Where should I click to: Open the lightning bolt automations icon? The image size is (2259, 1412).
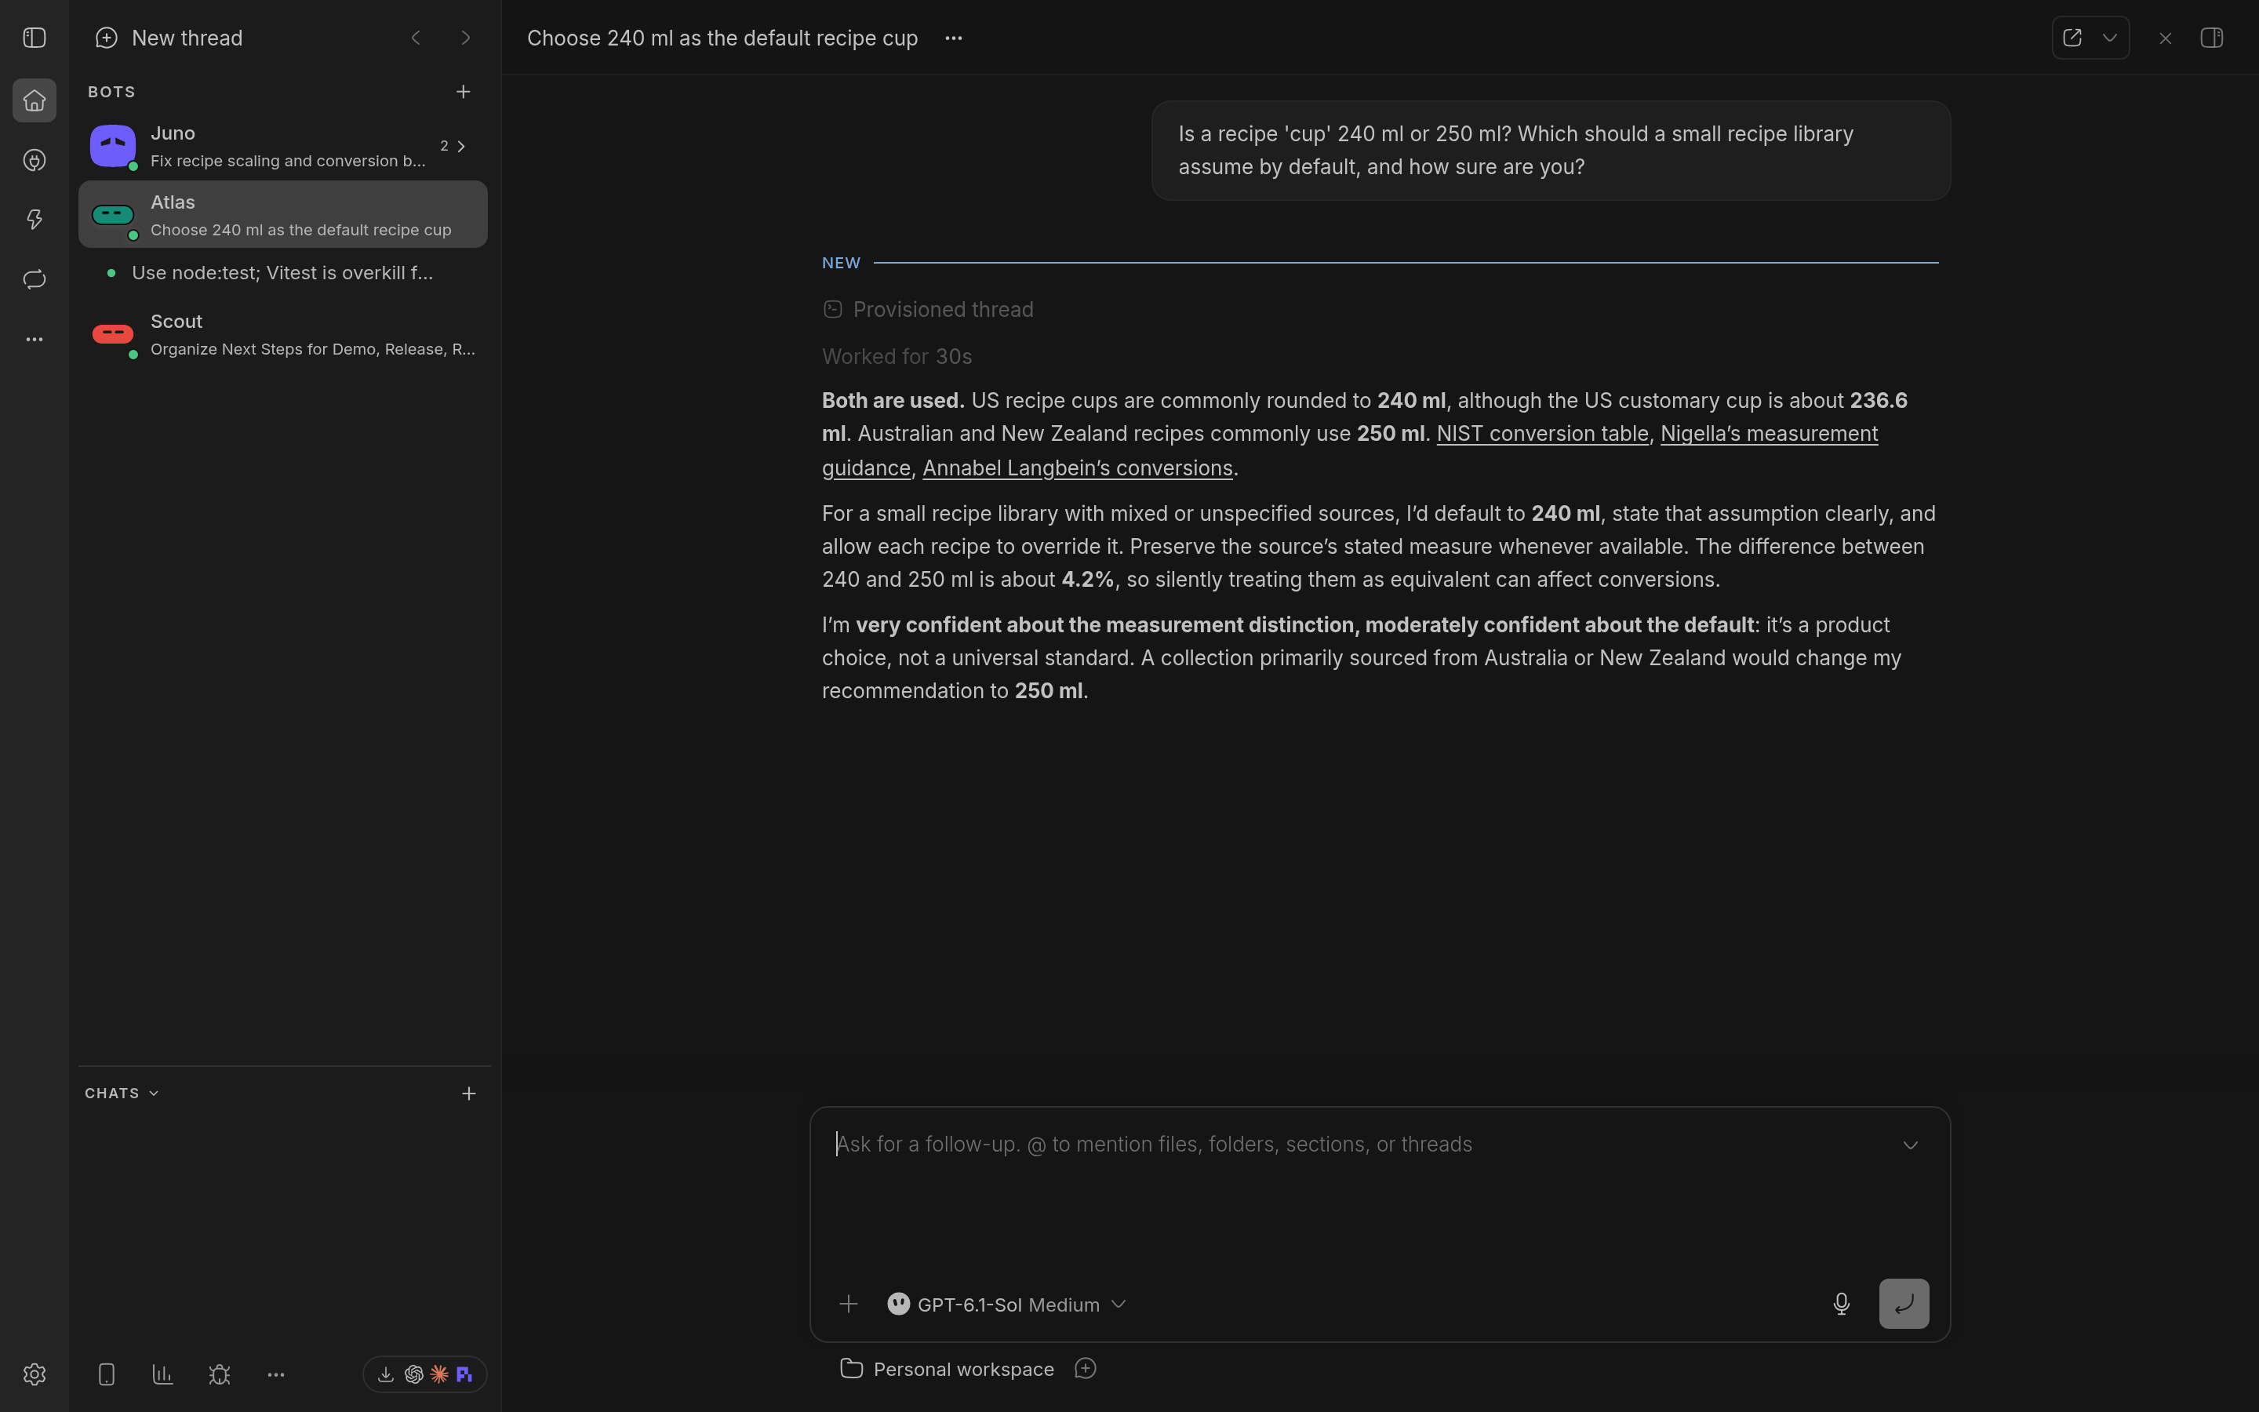pos(35,220)
